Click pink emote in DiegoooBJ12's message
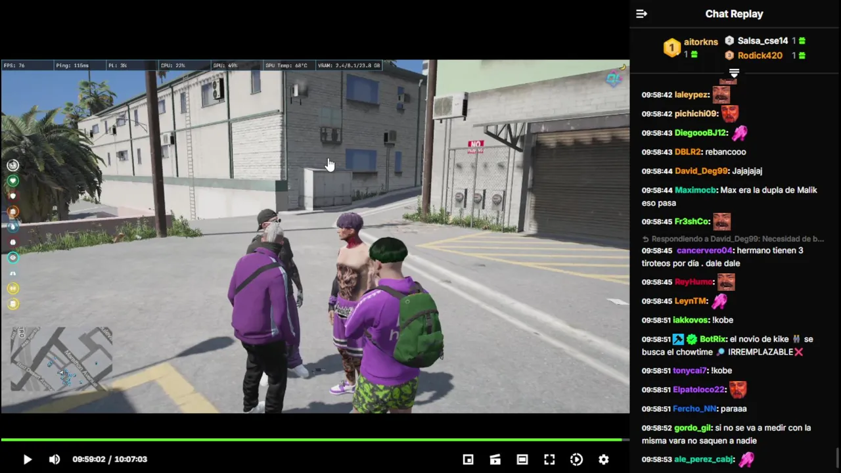841x473 pixels. pos(740,133)
